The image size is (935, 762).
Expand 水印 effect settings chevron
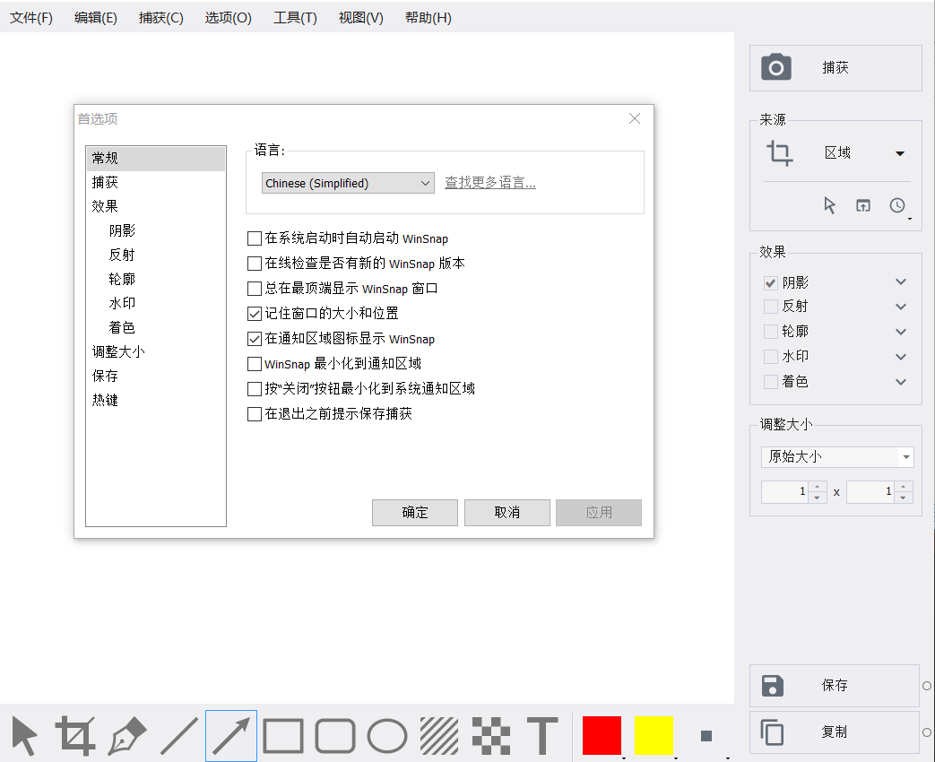tap(901, 357)
